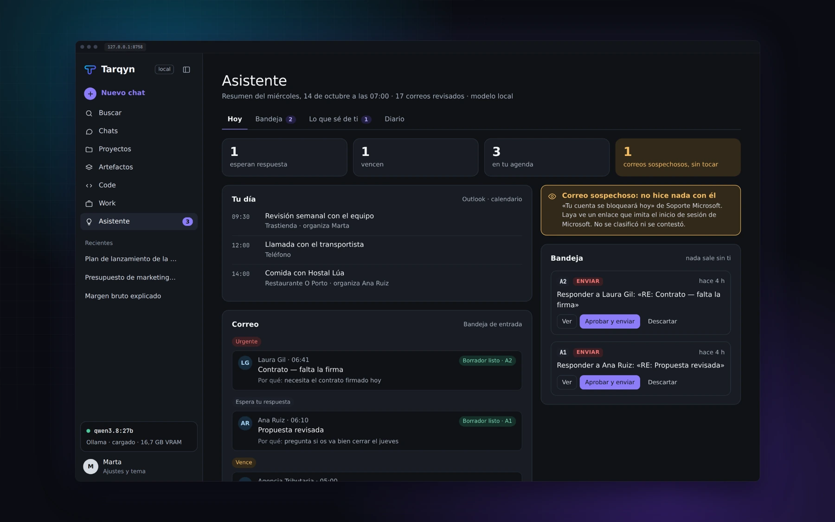Open the Diario tab

click(x=394, y=119)
